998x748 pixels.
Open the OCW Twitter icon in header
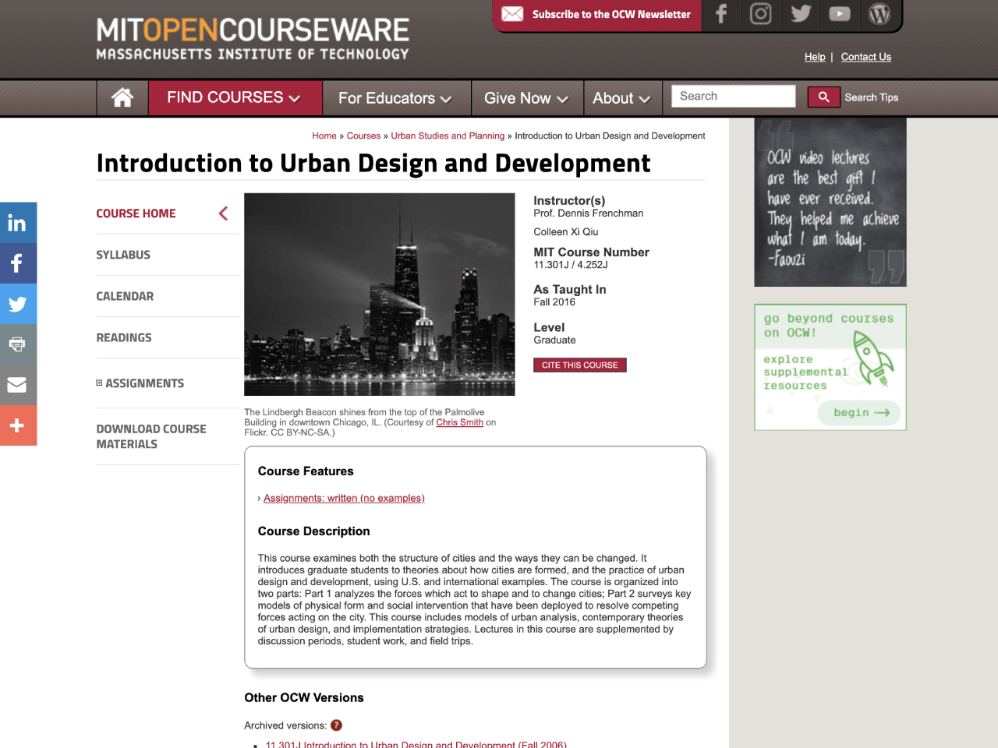point(801,14)
